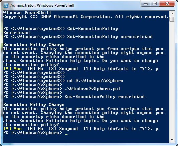178x146 pixels.
Task: Click the first 'Execution Policy Change' heading
Action: (x=34, y=45)
